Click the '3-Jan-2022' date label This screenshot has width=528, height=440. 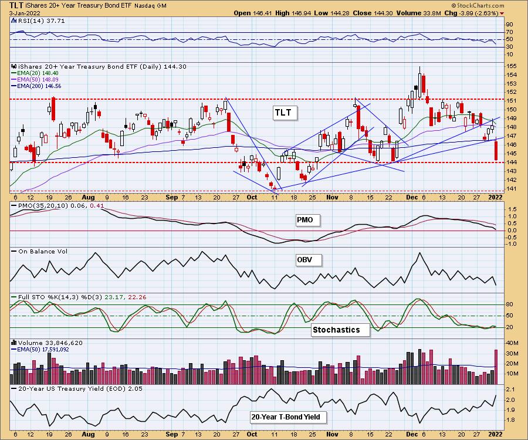click(25, 13)
